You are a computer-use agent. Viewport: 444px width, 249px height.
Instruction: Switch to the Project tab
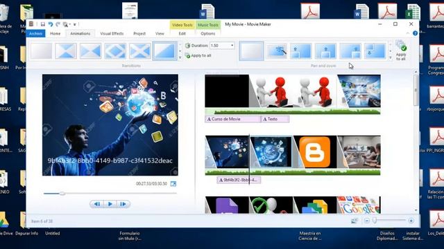coord(139,34)
